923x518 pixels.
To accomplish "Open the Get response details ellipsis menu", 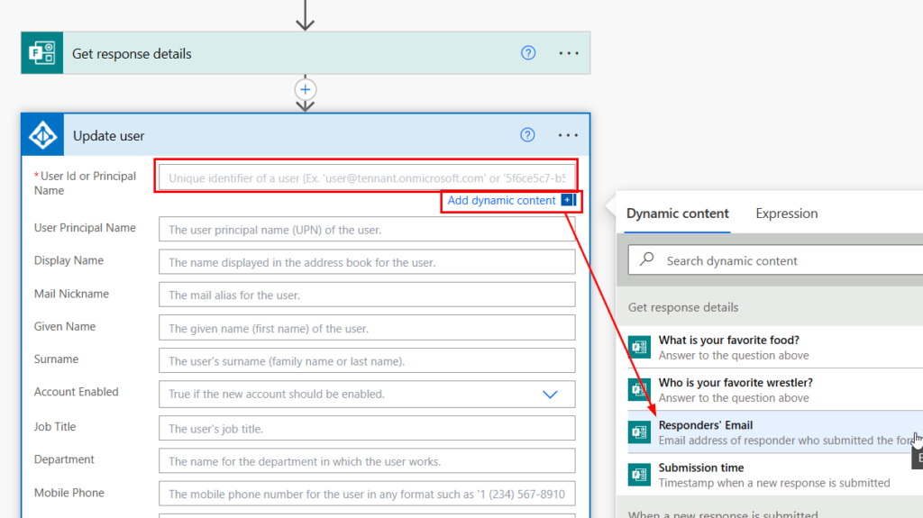I will pyautogui.click(x=569, y=53).
